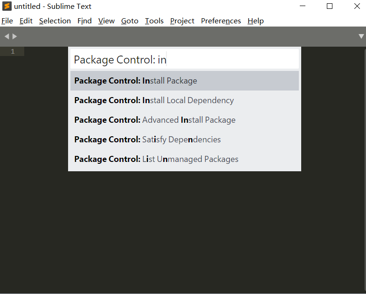The width and height of the screenshot is (366, 294).
Task: Open the Edit menu
Action: (x=26, y=21)
